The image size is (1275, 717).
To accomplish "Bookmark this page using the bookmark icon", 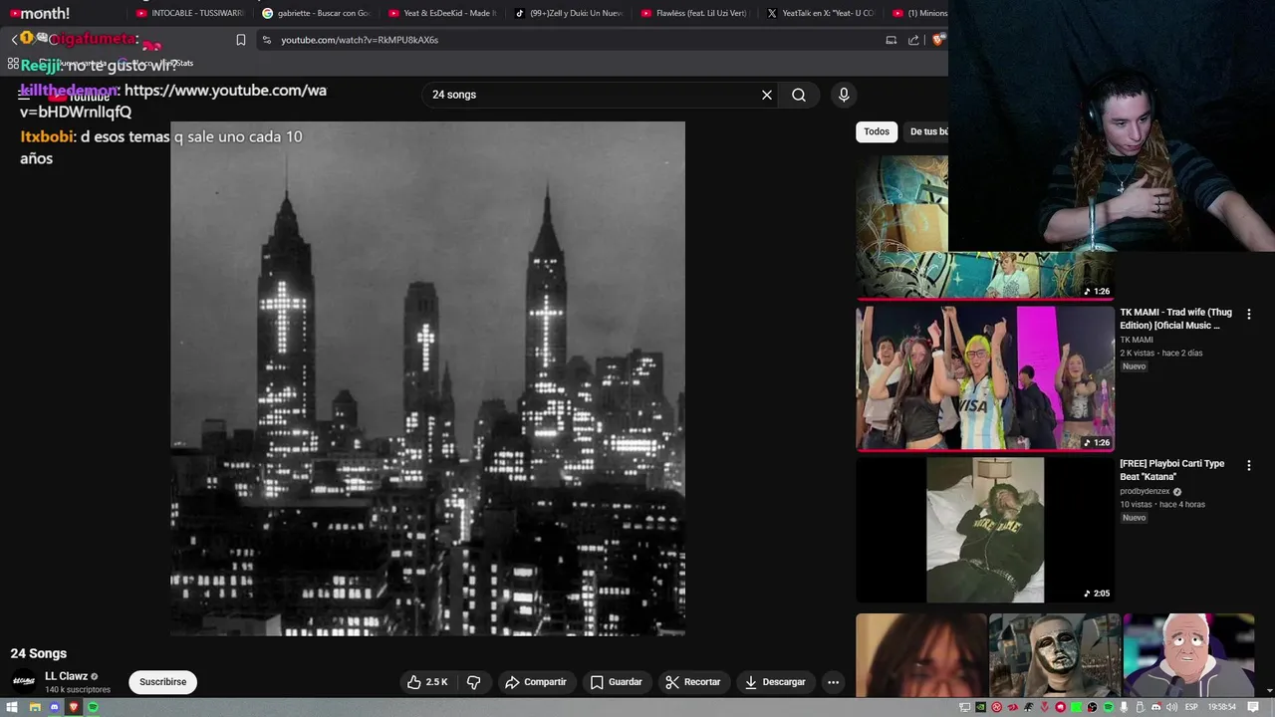I will pyautogui.click(x=241, y=40).
